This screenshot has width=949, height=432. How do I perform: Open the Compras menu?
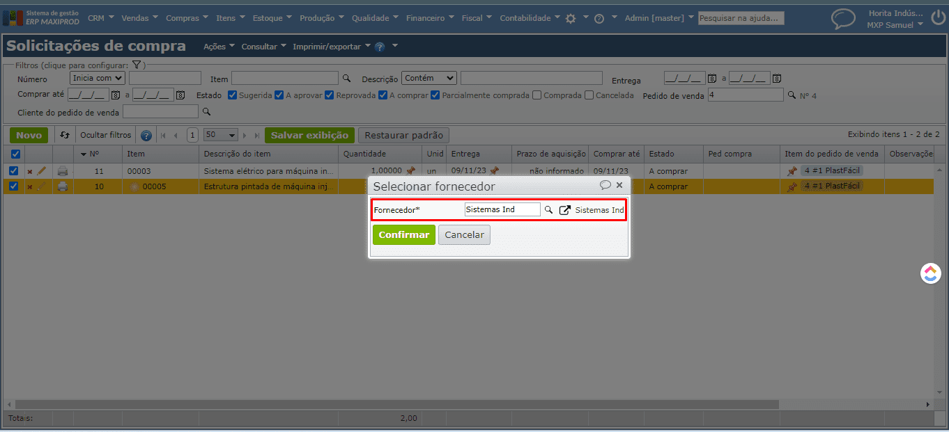[x=187, y=18]
